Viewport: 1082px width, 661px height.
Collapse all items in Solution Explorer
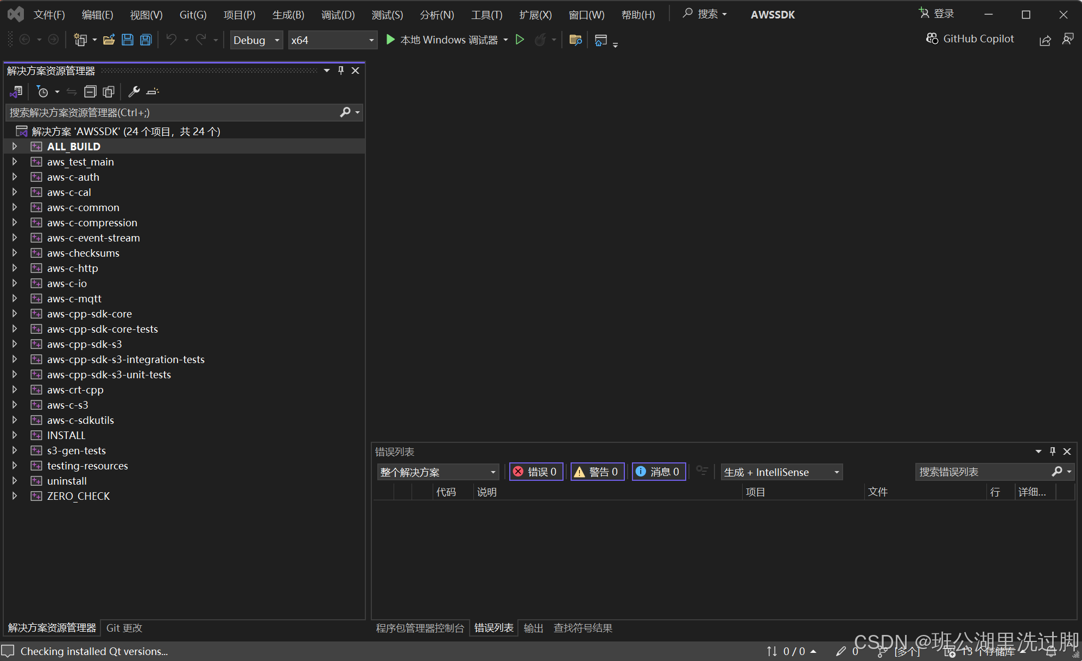click(90, 91)
